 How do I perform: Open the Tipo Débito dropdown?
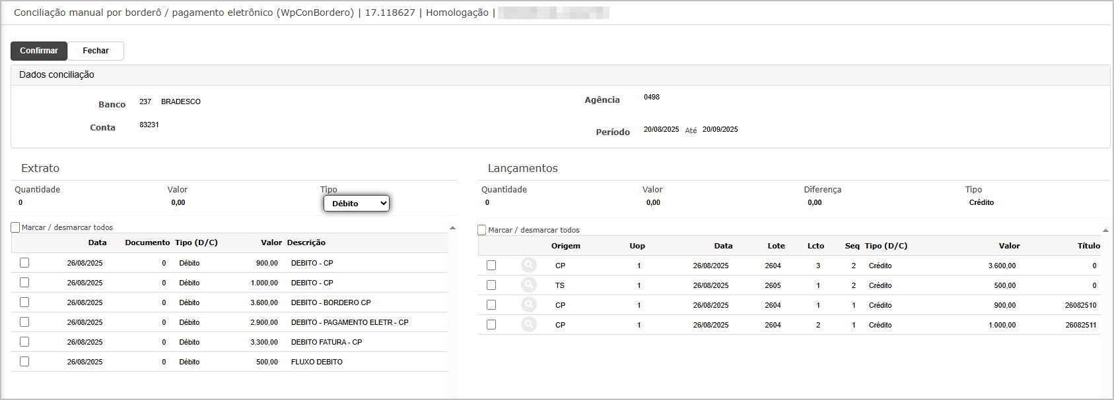[x=357, y=204]
